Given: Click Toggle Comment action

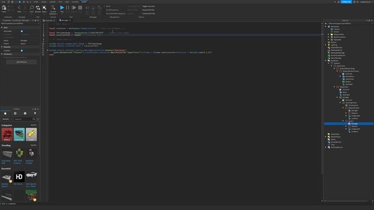Looking at the screenshot, I should pos(148,6).
